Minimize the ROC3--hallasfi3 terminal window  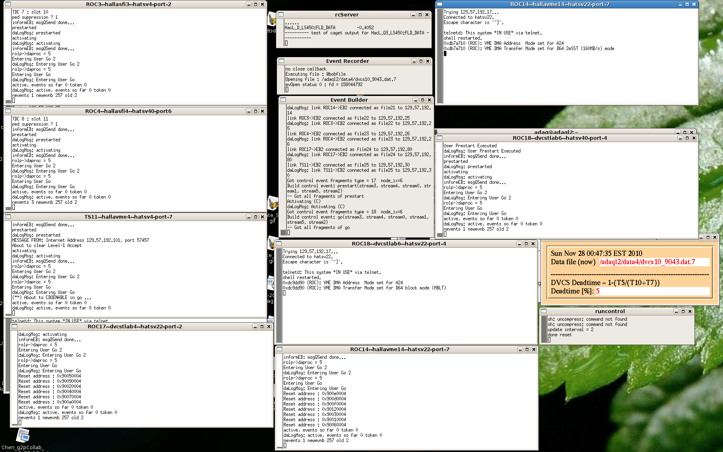(249, 4)
